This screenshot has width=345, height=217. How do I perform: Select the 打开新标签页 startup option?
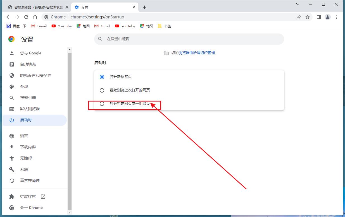[102, 77]
